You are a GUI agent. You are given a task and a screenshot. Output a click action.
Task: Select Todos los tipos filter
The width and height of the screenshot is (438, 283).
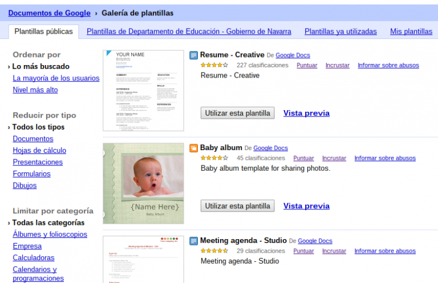(38, 127)
